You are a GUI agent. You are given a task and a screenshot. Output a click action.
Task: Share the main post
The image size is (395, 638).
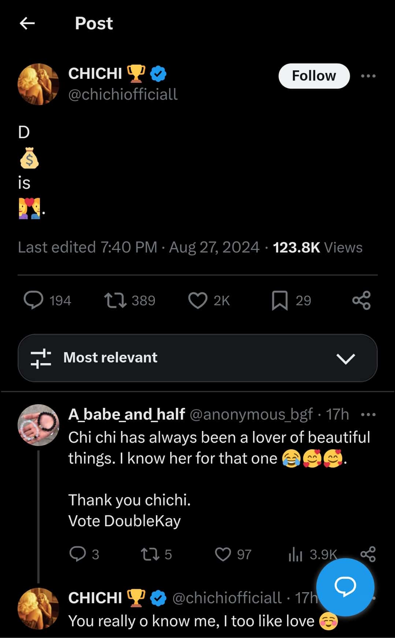[x=361, y=300]
